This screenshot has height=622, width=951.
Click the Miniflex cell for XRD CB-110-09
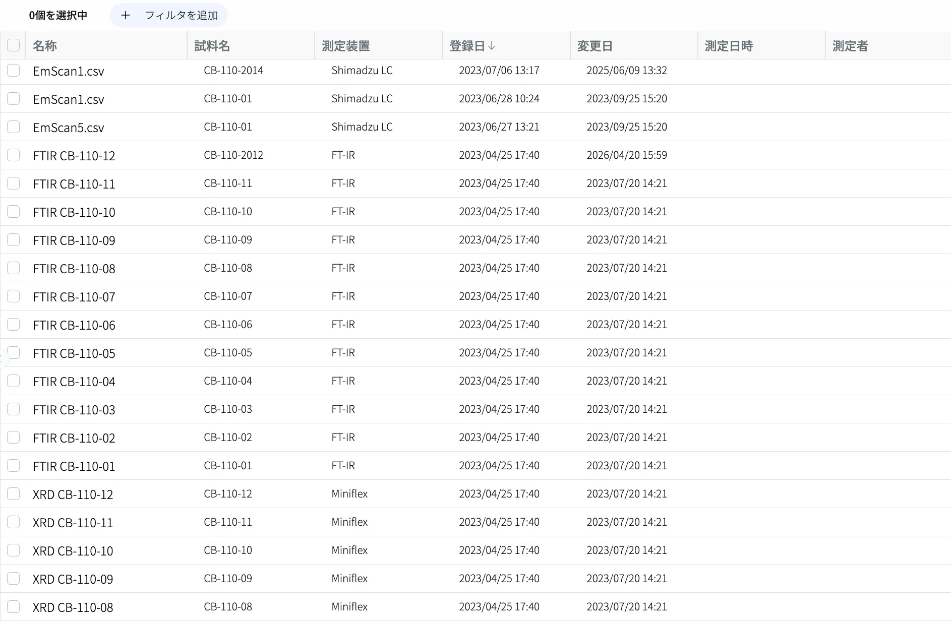pyautogui.click(x=349, y=579)
